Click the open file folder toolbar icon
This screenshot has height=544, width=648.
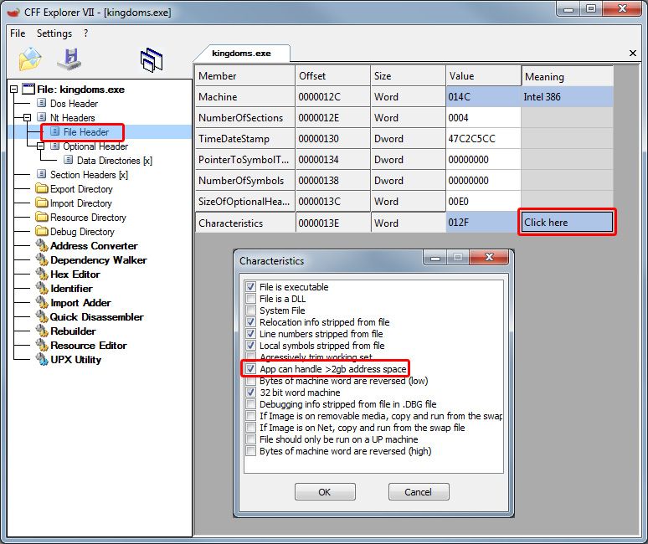[29, 59]
